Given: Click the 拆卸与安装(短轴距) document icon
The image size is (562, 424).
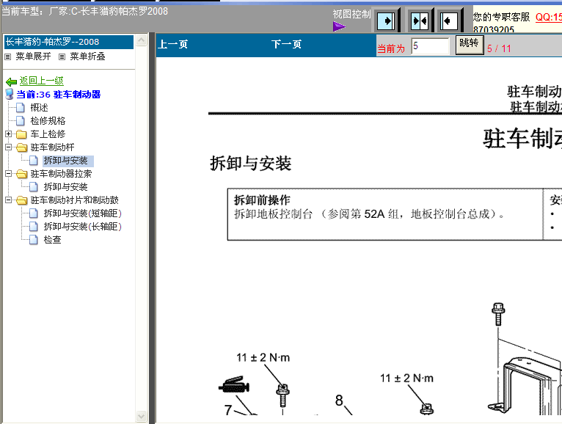Looking at the screenshot, I should coord(34,213).
